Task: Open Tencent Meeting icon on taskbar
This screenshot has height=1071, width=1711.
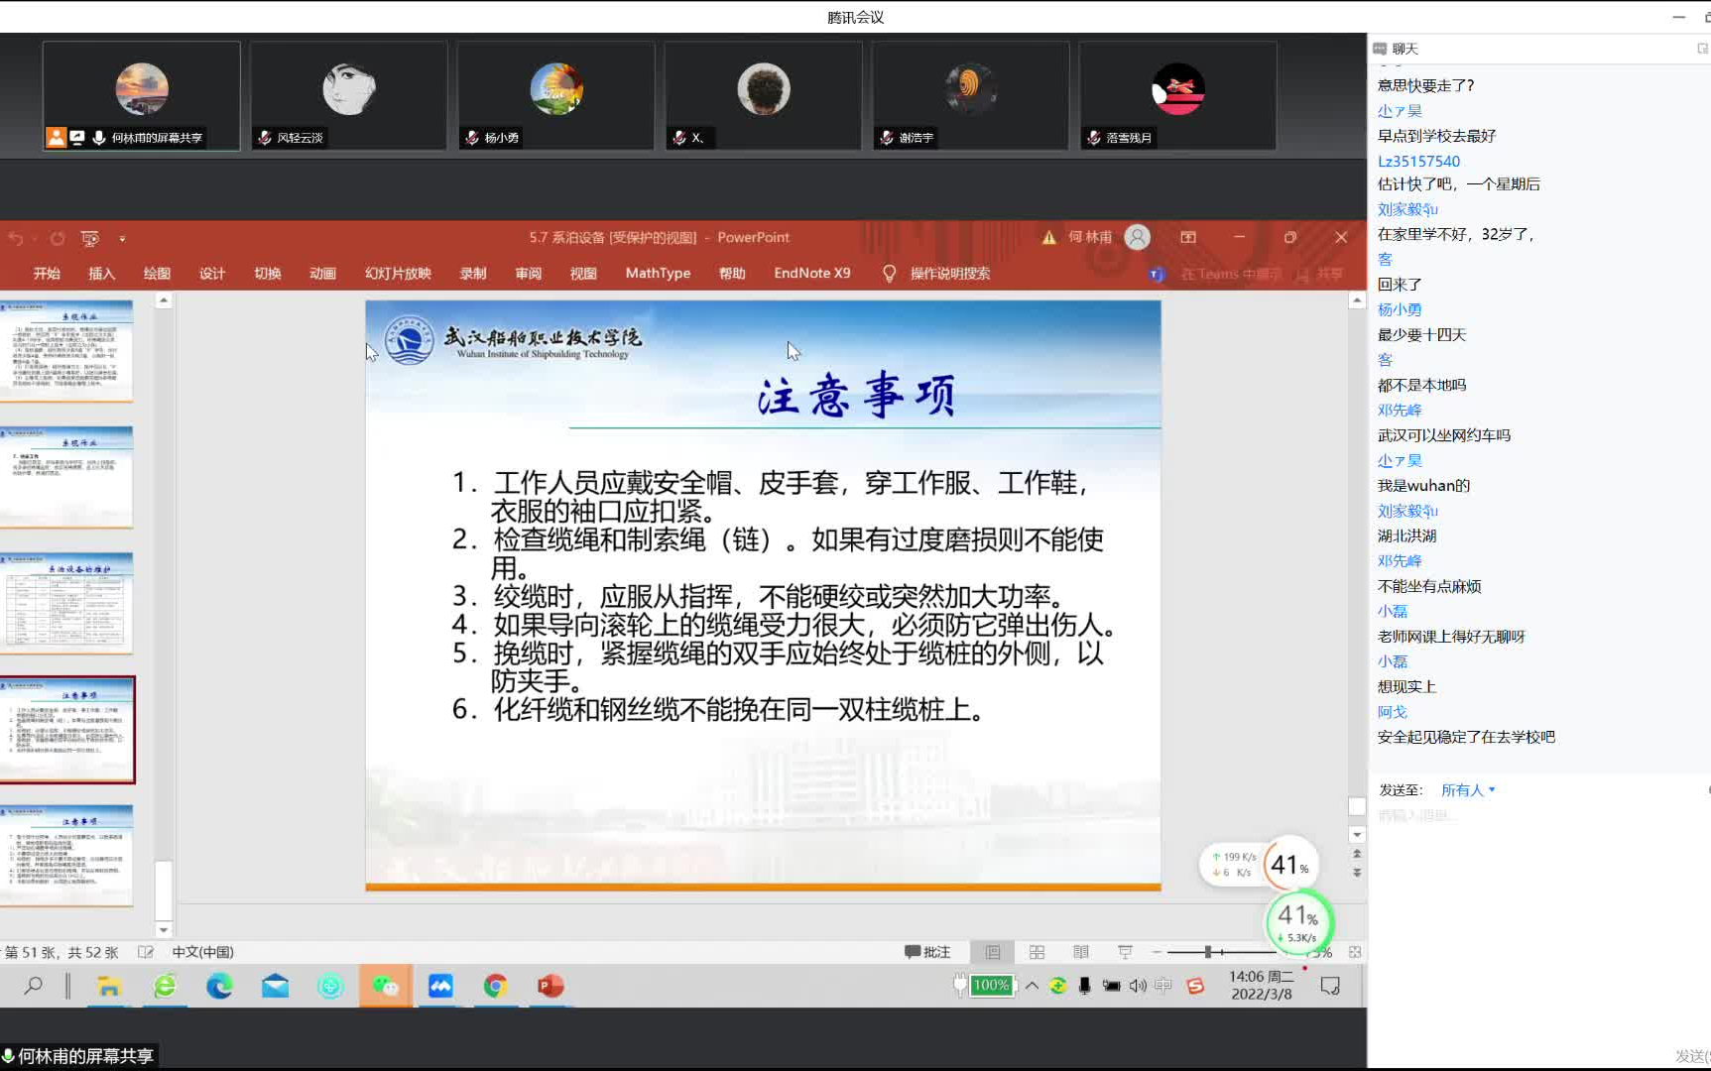Action: [440, 986]
